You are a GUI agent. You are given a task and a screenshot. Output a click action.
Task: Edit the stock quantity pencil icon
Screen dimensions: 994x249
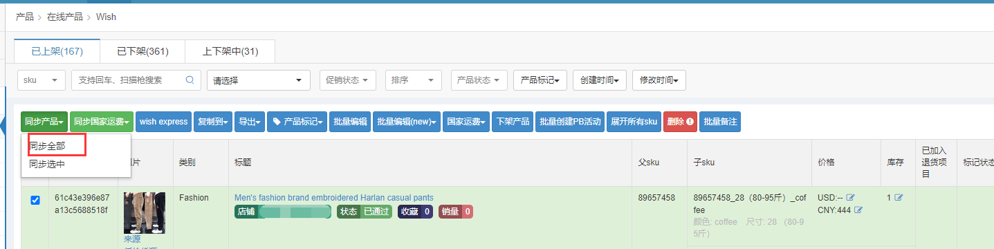[x=899, y=198]
